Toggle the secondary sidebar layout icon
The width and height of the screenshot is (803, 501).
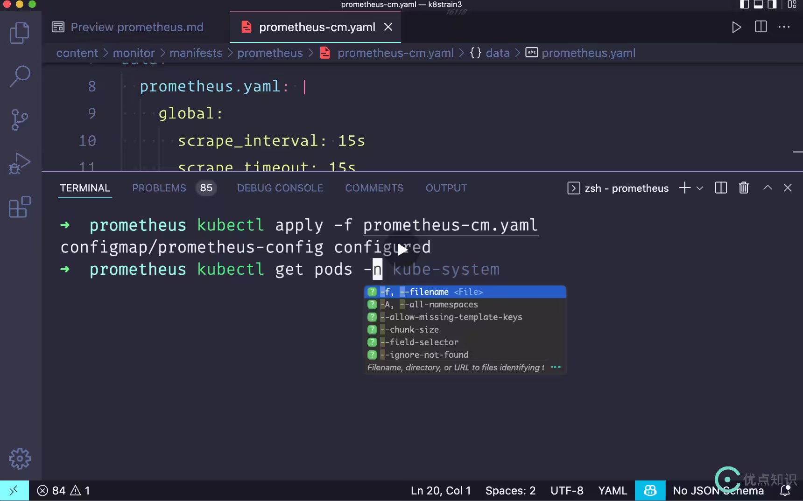coord(772,5)
